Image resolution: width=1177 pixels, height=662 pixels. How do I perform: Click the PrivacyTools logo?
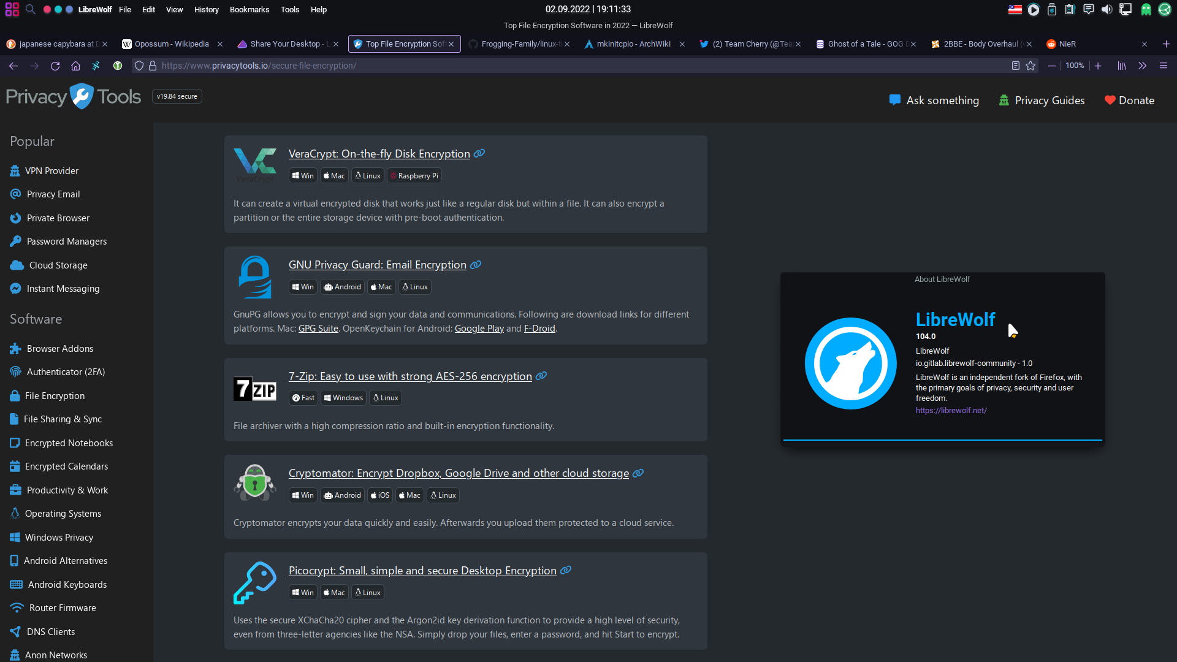[x=74, y=96]
